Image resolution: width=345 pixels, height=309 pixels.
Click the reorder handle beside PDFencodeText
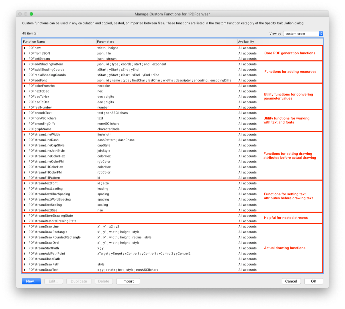[25, 113]
